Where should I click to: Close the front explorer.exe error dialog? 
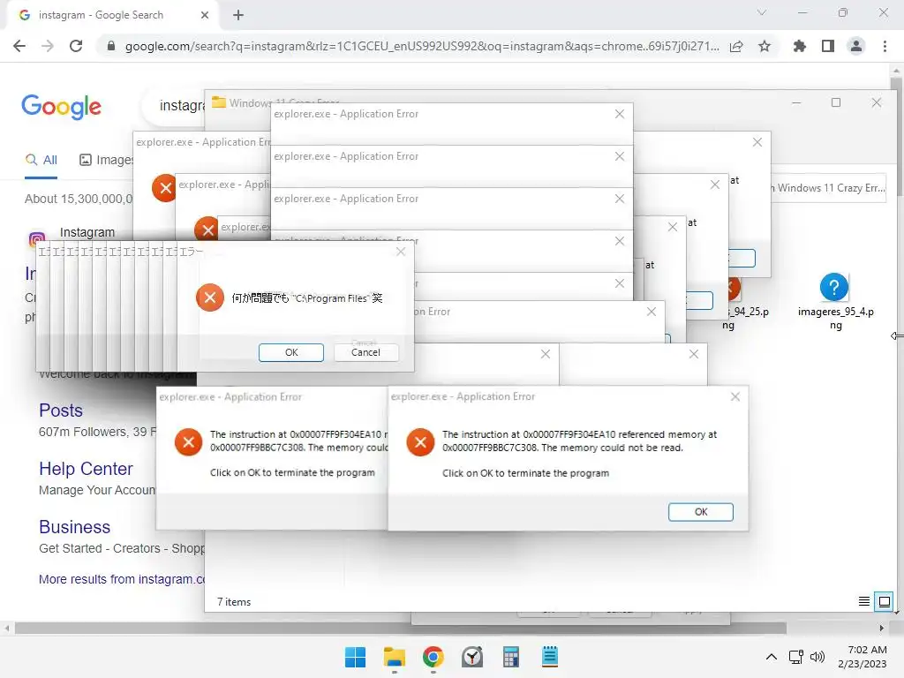(x=735, y=396)
